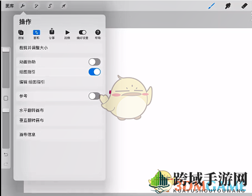
Task: Enable the 参考 reference switch
Action: [95, 96]
